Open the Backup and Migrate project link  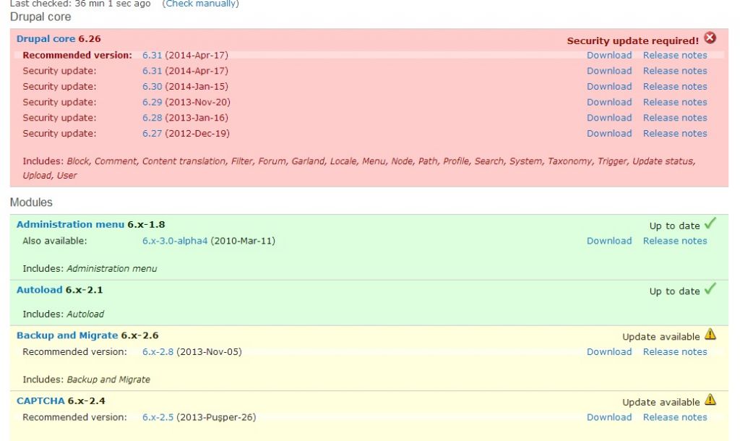(66, 335)
